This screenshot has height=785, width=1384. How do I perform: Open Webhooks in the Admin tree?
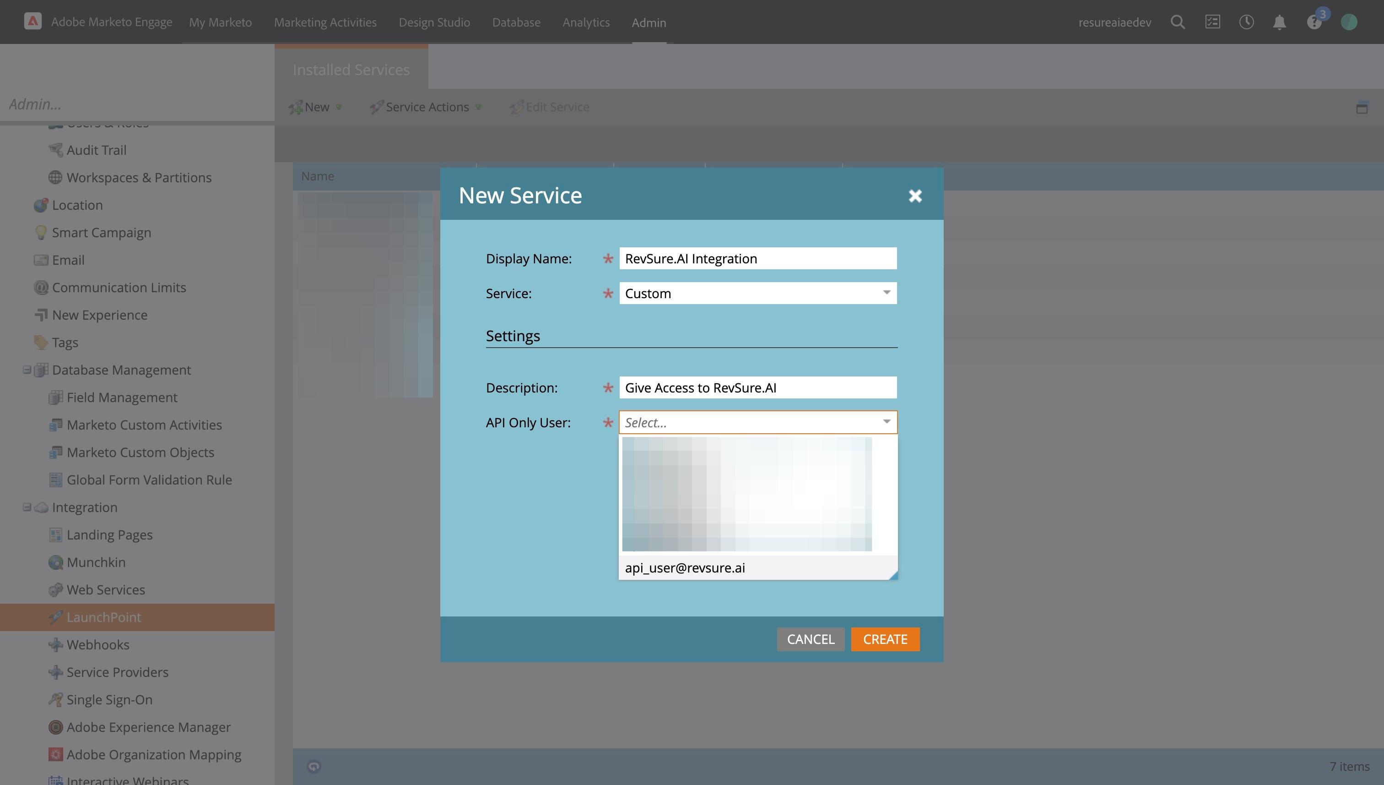(97, 644)
